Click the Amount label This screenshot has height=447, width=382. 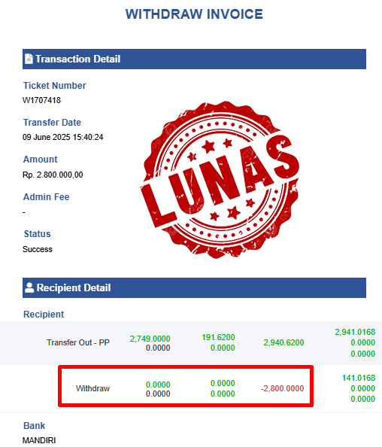pyautogui.click(x=40, y=159)
